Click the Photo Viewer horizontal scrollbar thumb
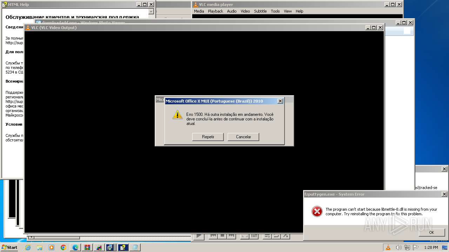 tap(56, 238)
